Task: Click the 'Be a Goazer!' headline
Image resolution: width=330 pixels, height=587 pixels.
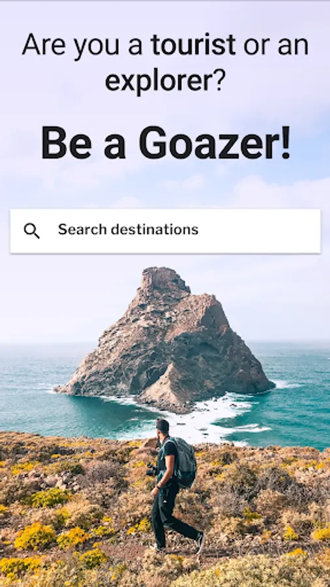Action: tap(166, 143)
